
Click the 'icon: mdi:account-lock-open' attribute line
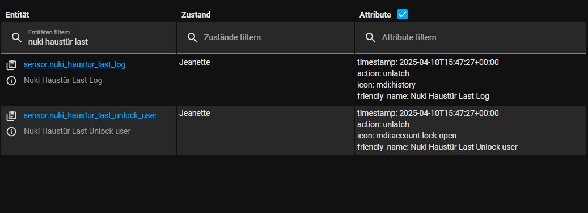pyautogui.click(x=407, y=136)
